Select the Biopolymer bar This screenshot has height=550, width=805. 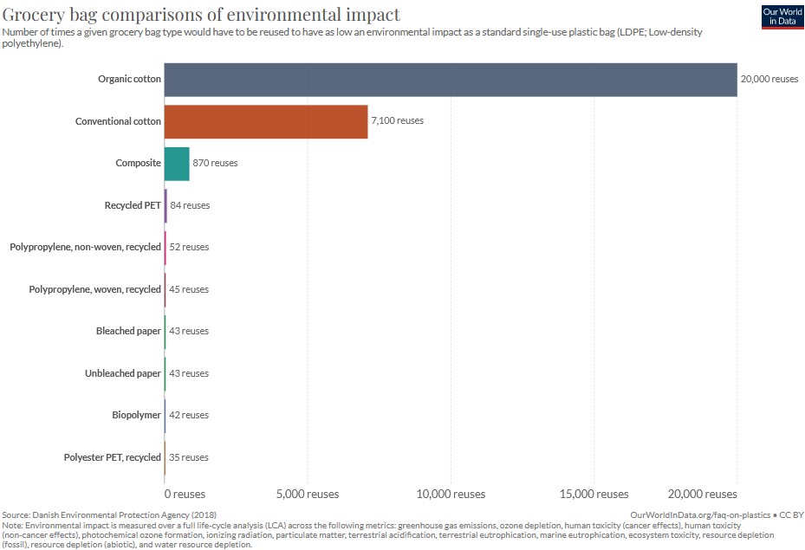[164, 414]
